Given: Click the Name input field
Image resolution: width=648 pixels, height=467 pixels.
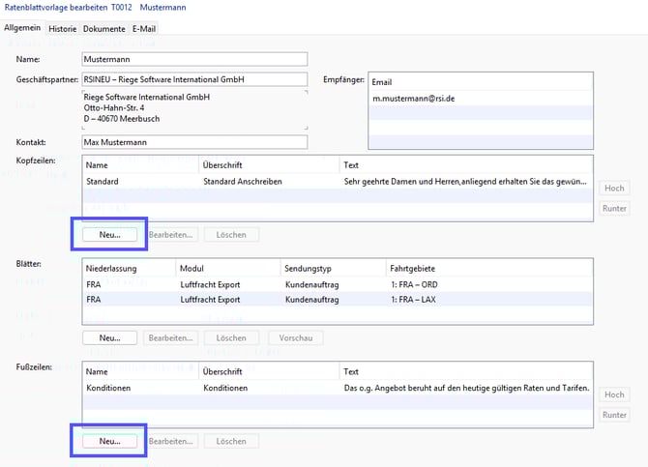Looking at the screenshot, I should point(193,60).
